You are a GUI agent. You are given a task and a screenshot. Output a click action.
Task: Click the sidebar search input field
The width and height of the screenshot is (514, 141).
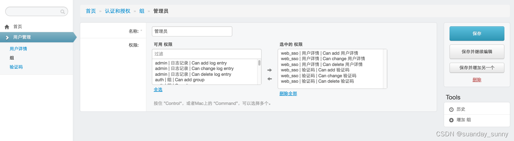(37, 11)
